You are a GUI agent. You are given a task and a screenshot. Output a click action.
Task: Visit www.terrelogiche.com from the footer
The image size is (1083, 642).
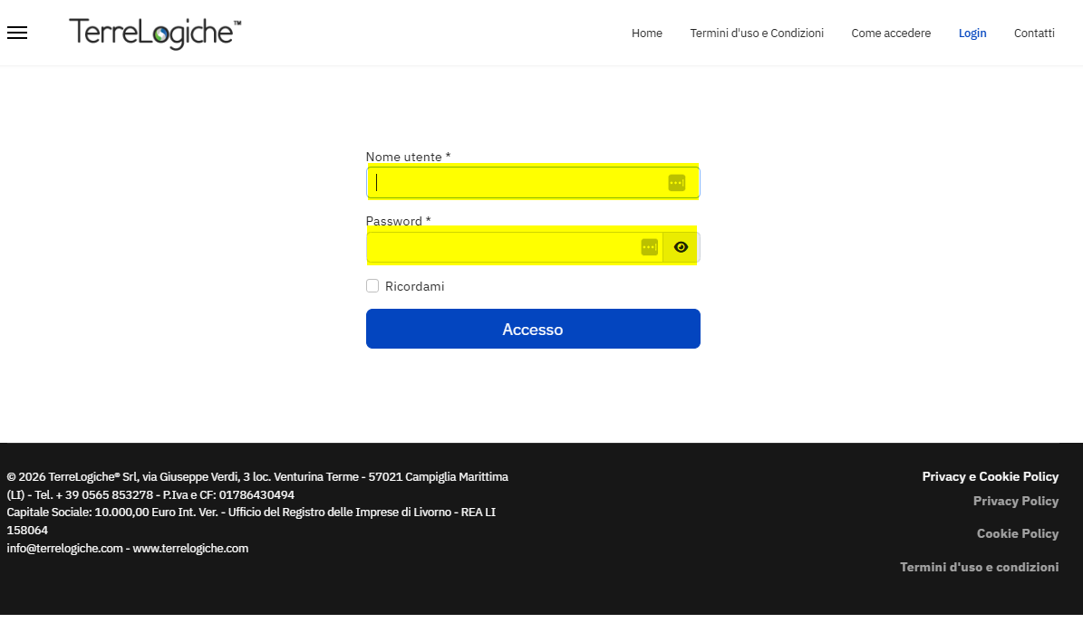(x=190, y=548)
